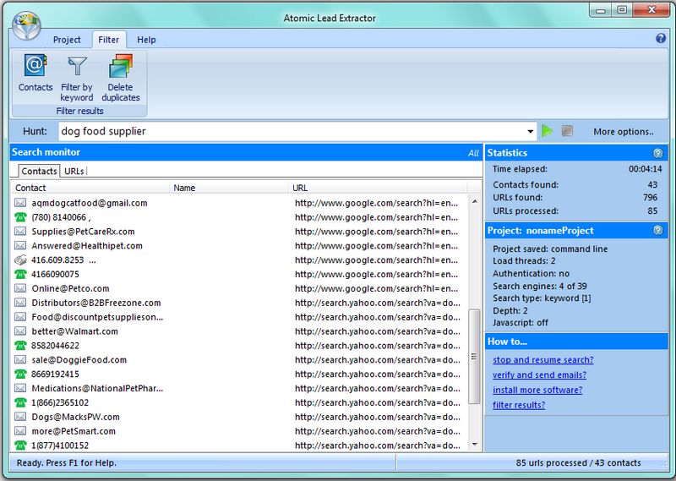Open the Contacts filter icon
Screen dimensions: 676x481
click(35, 66)
